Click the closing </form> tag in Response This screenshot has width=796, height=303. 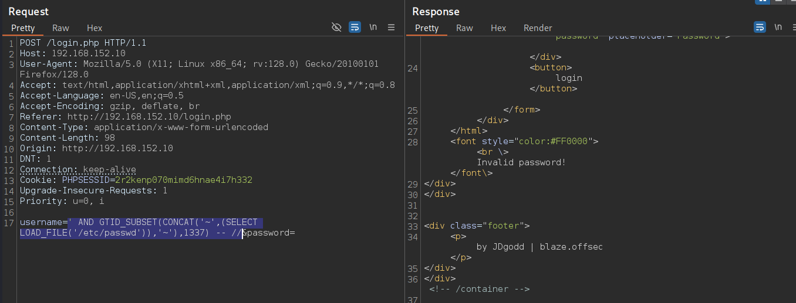tap(522, 110)
